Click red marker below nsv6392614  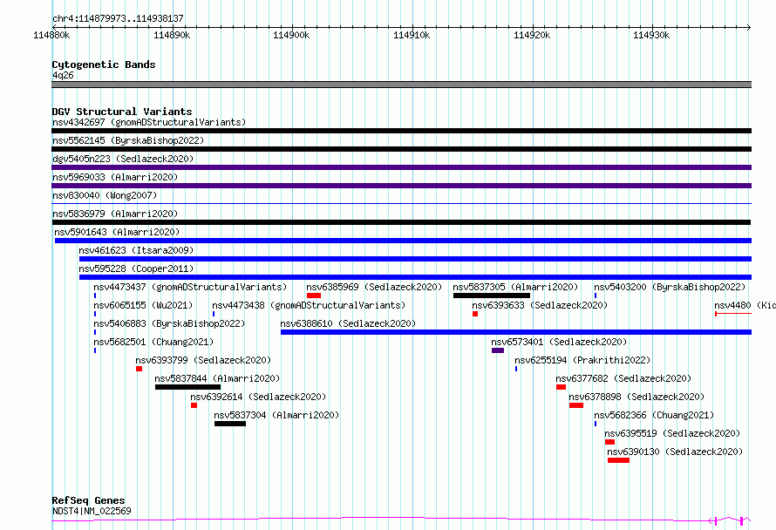(x=194, y=405)
